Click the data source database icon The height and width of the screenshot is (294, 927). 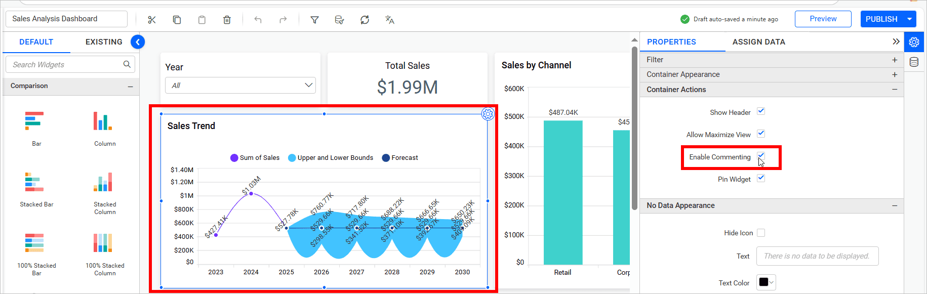point(914,62)
